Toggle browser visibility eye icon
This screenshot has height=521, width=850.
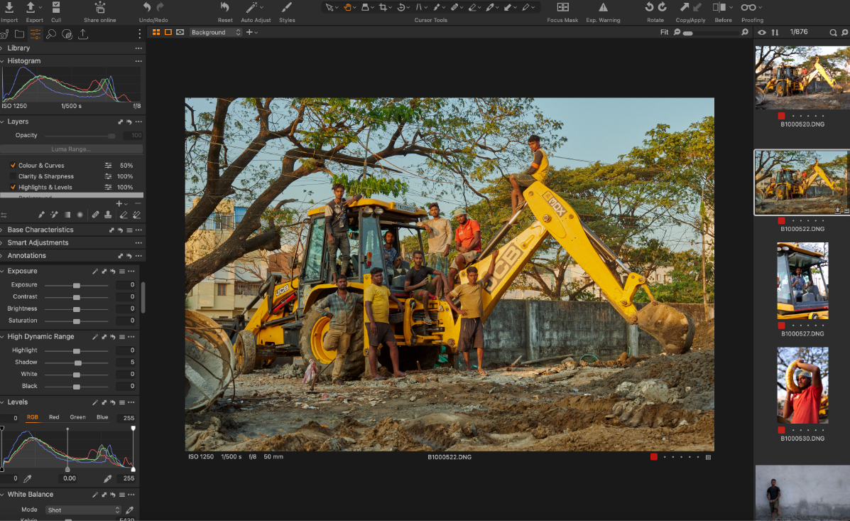(x=762, y=32)
